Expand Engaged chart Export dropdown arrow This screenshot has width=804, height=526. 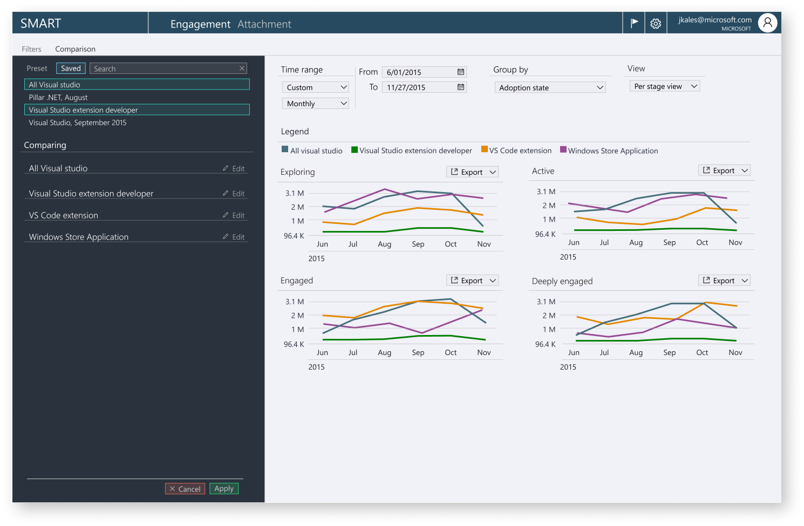(493, 281)
